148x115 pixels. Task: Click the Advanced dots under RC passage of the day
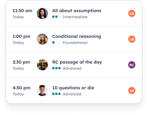[56, 68]
